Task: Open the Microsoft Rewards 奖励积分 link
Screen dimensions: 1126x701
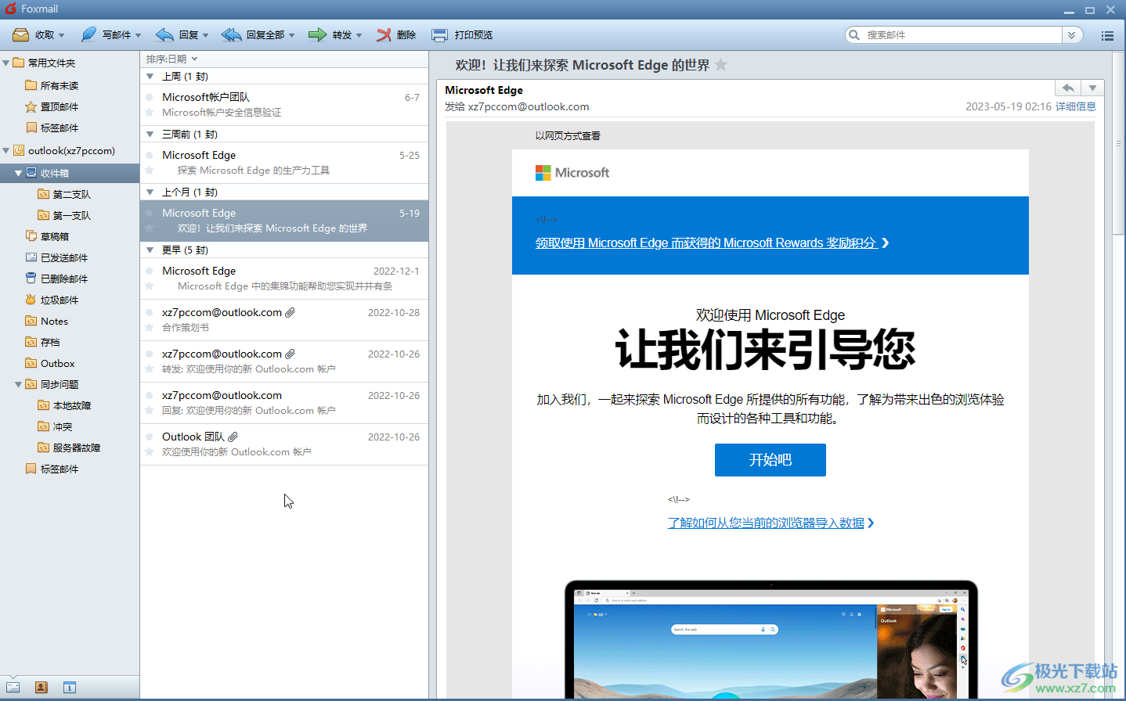Action: [x=712, y=243]
